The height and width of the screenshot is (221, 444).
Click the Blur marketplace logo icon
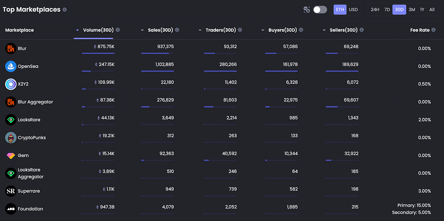click(11, 49)
